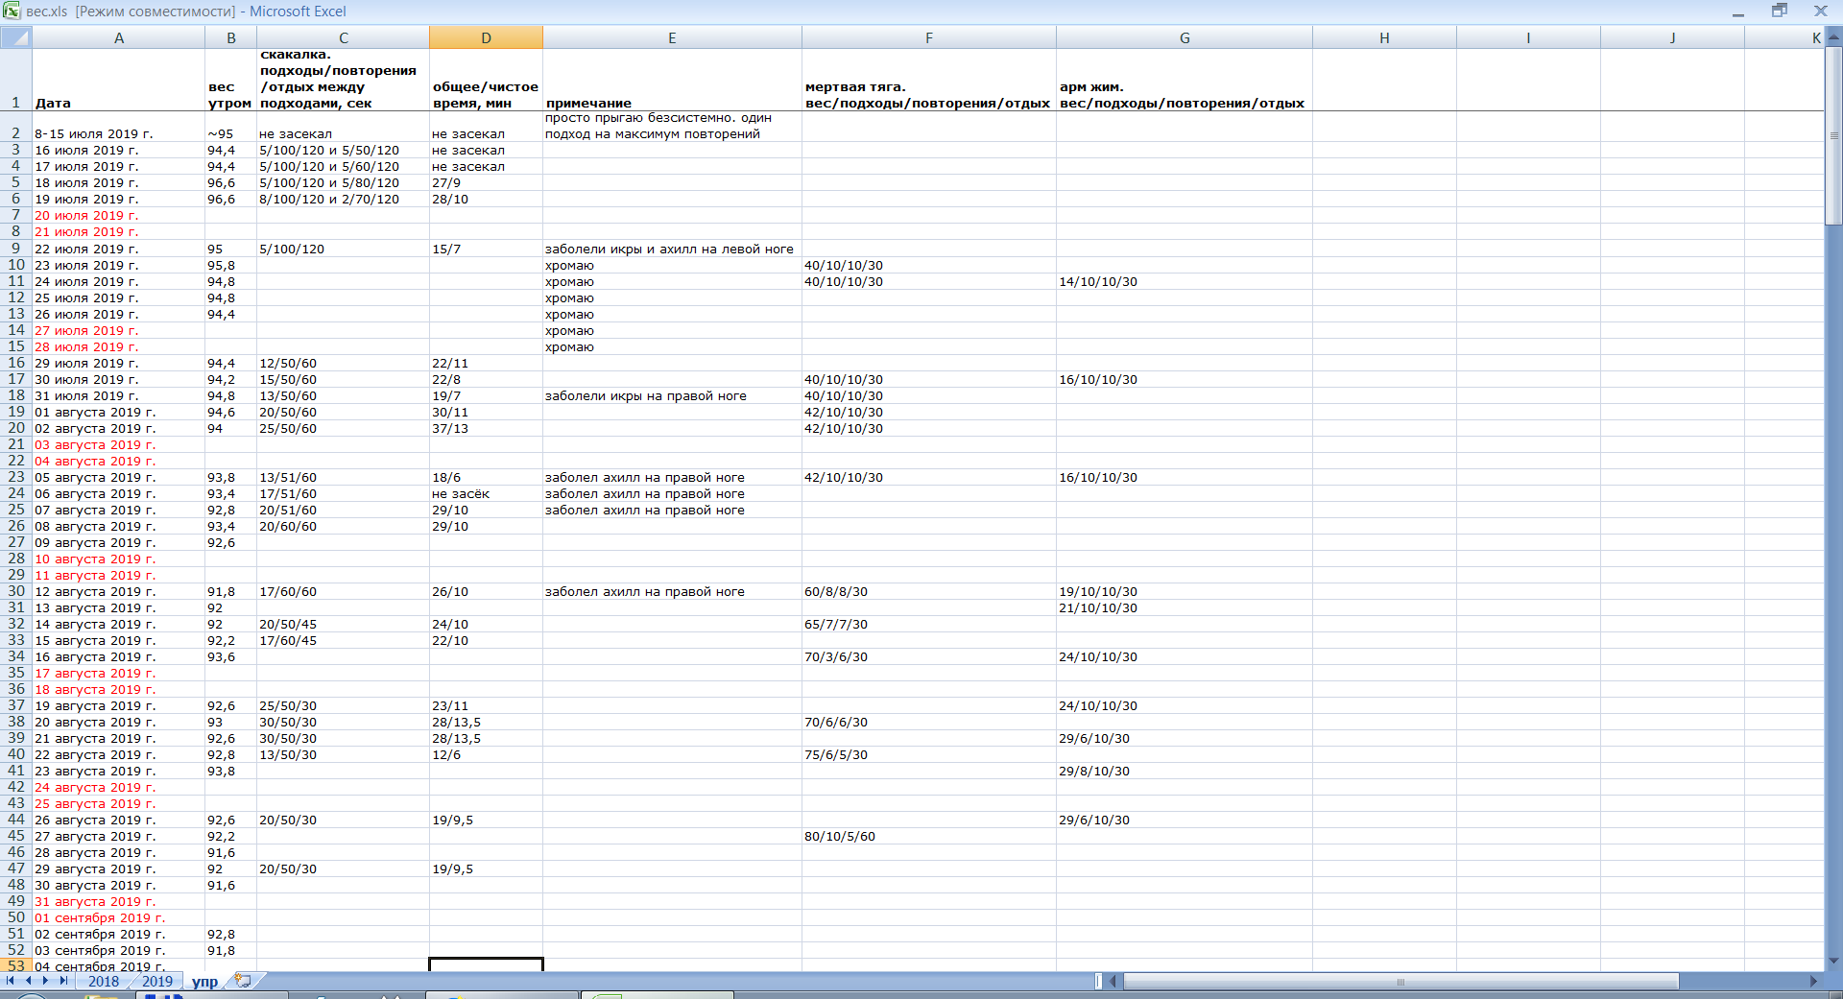The width and height of the screenshot is (1843, 999).
Task: Select column G header
Action: click(1185, 37)
